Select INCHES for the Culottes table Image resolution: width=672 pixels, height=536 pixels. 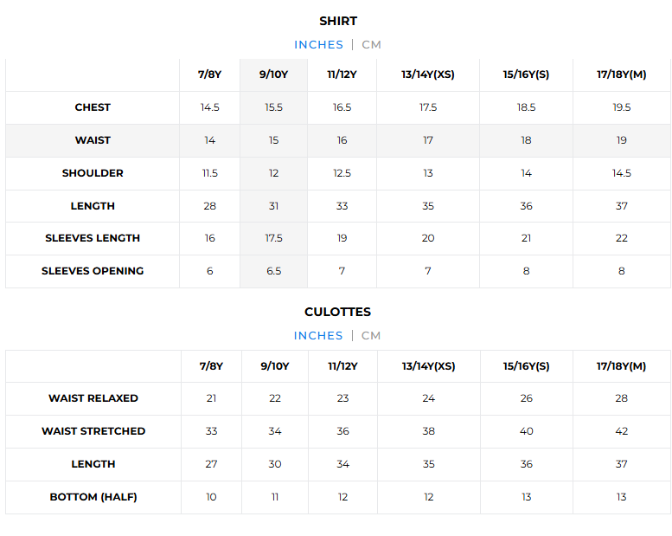click(318, 336)
